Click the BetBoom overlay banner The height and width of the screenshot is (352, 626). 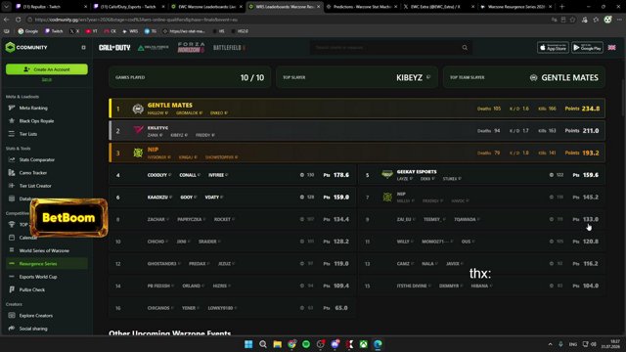pos(68,218)
